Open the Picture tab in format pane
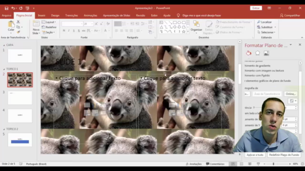Screen dimensions: 305x171 pyautogui.click(x=266, y=53)
